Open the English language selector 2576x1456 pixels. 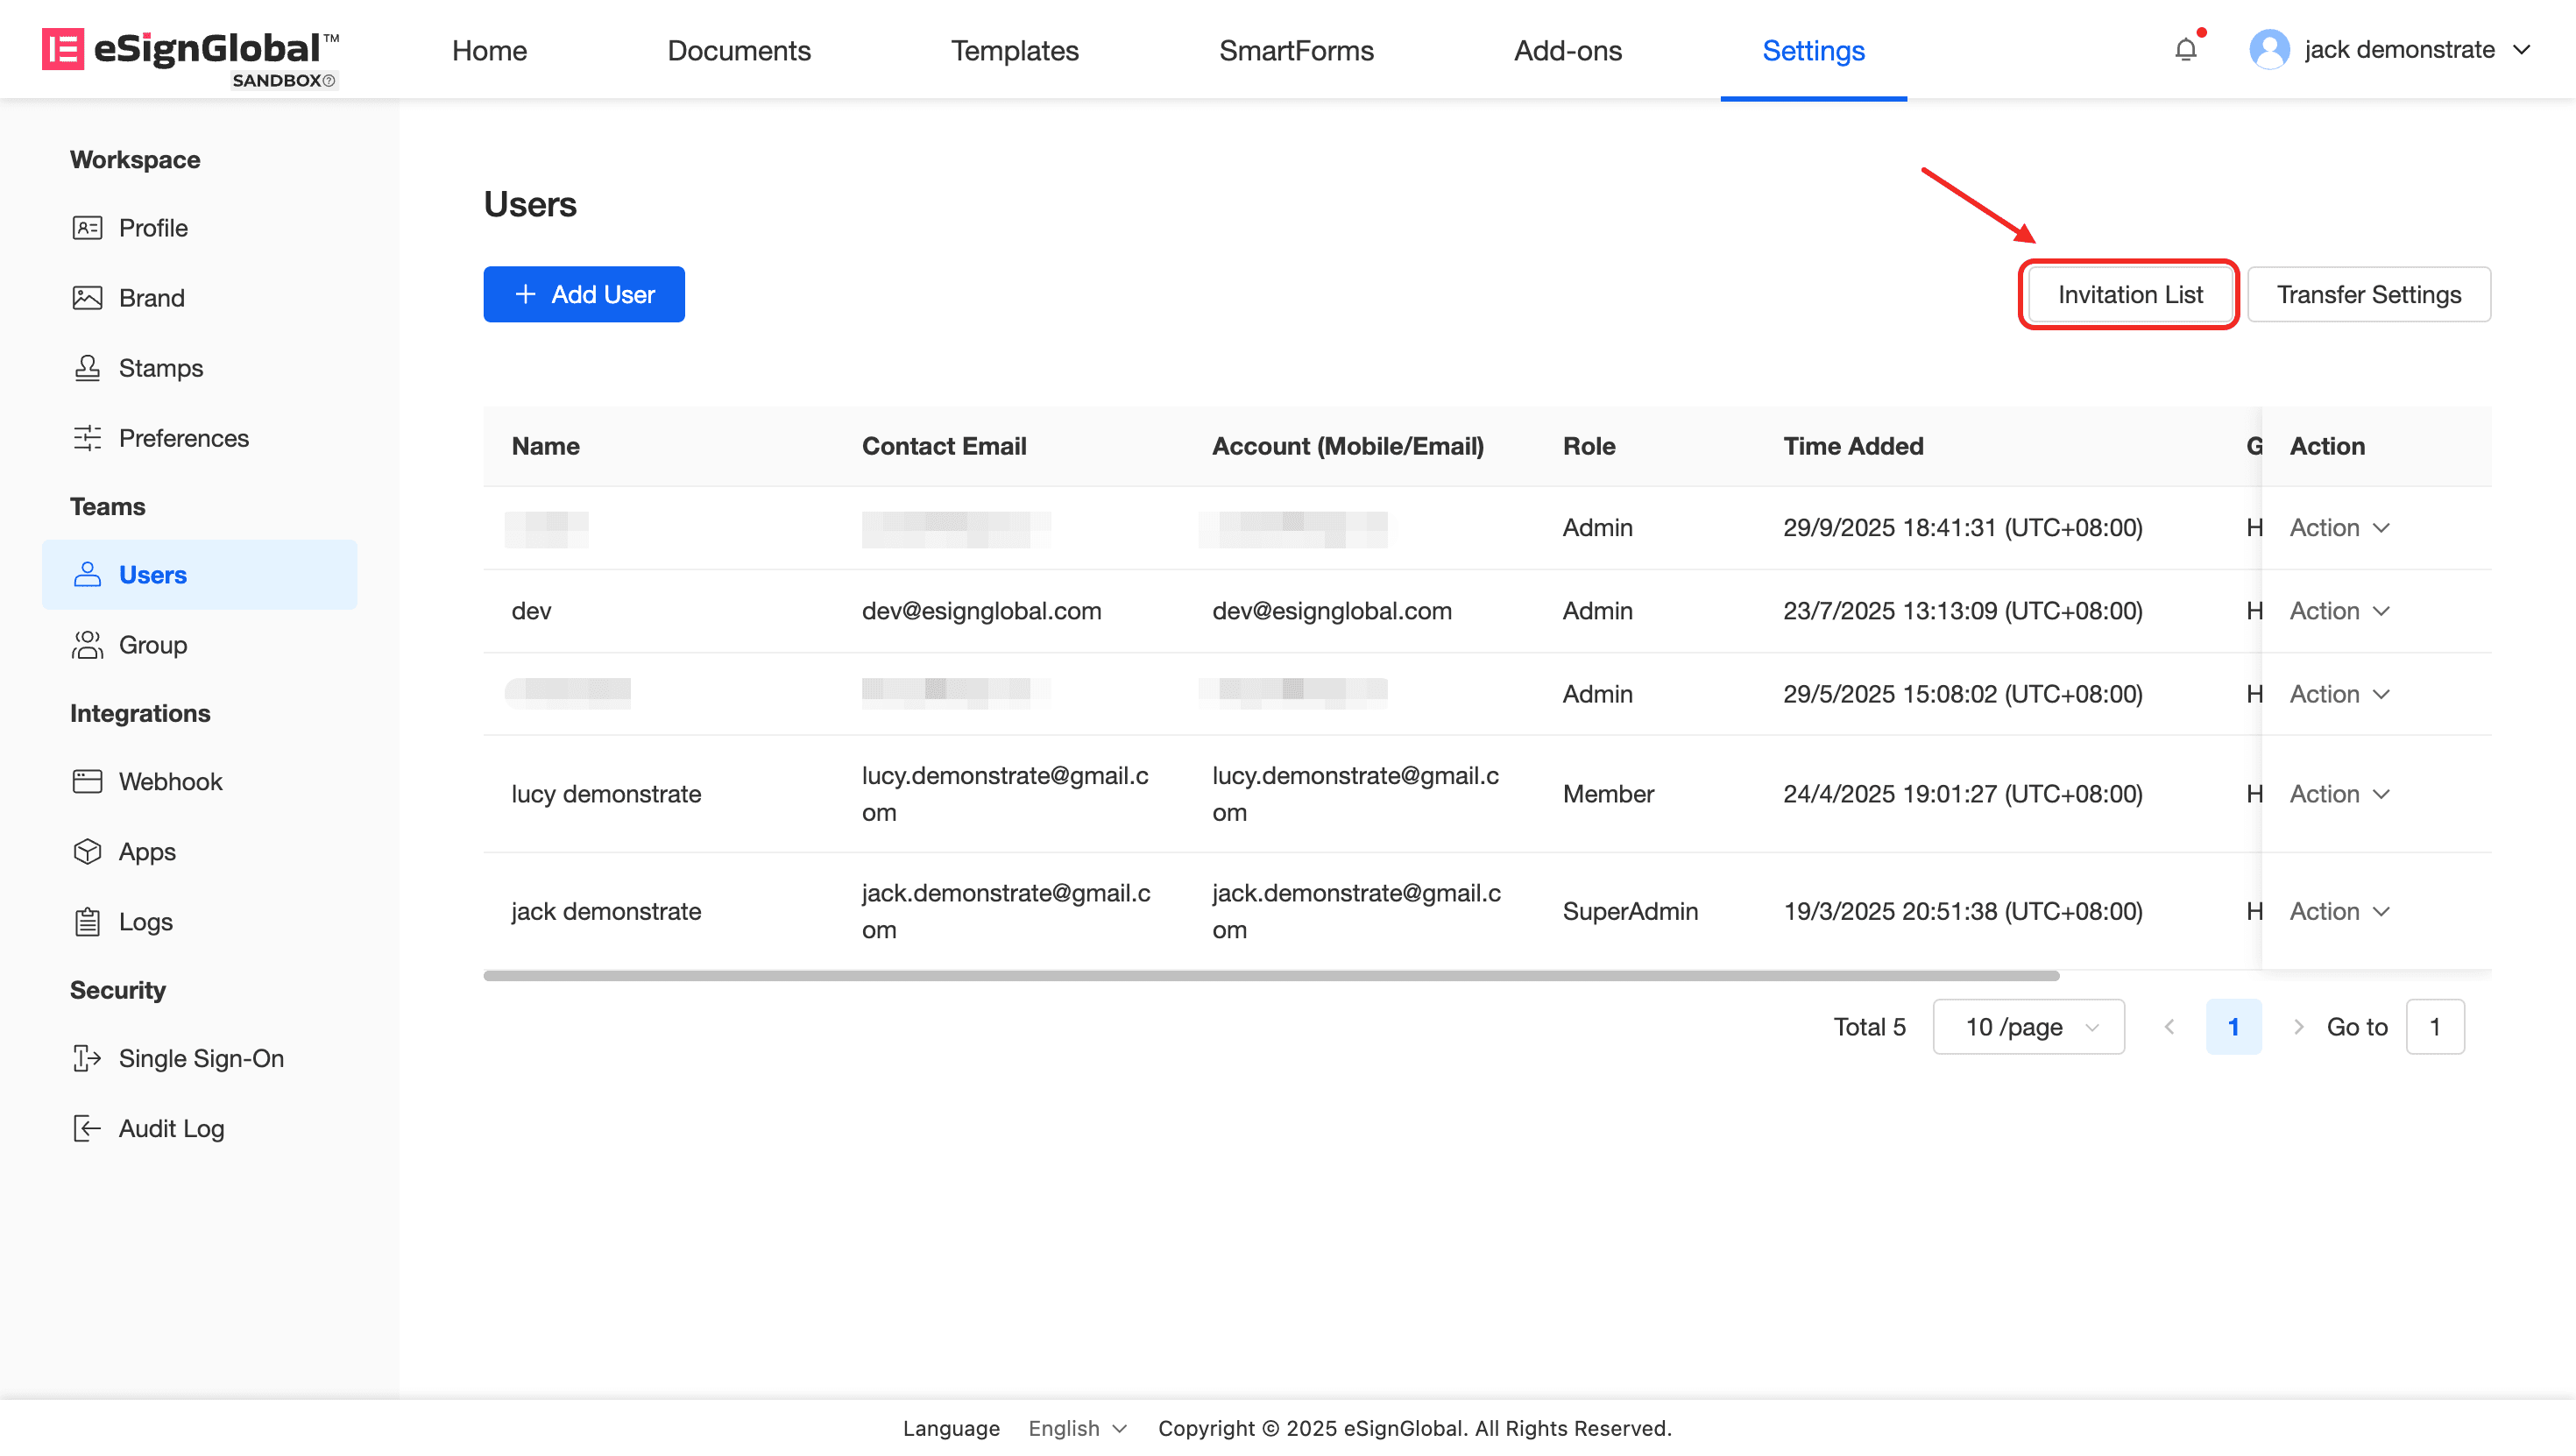1077,1428
